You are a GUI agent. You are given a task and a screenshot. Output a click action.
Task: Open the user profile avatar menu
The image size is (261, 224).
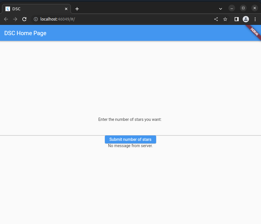pyautogui.click(x=246, y=19)
